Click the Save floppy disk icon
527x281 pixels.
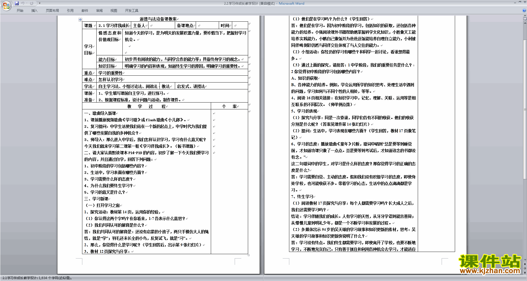coord(17,3)
